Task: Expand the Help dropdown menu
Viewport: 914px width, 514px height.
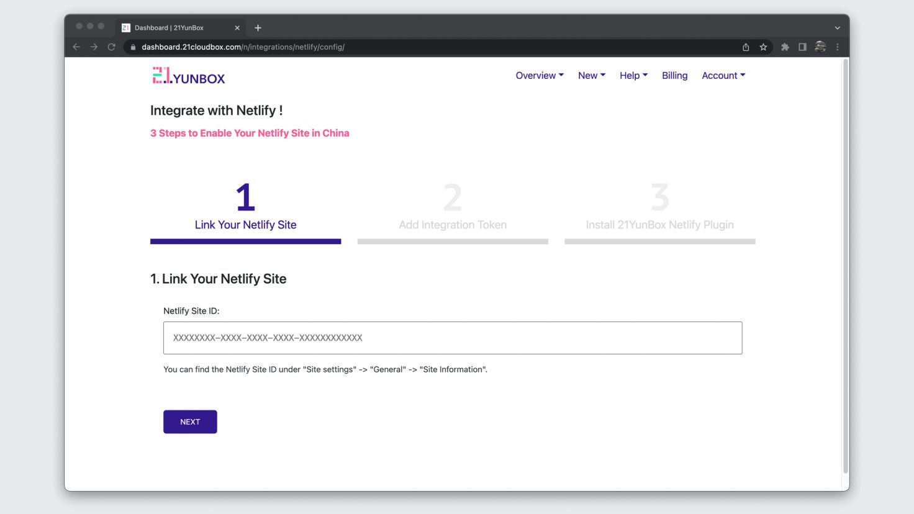Action: [x=633, y=76]
